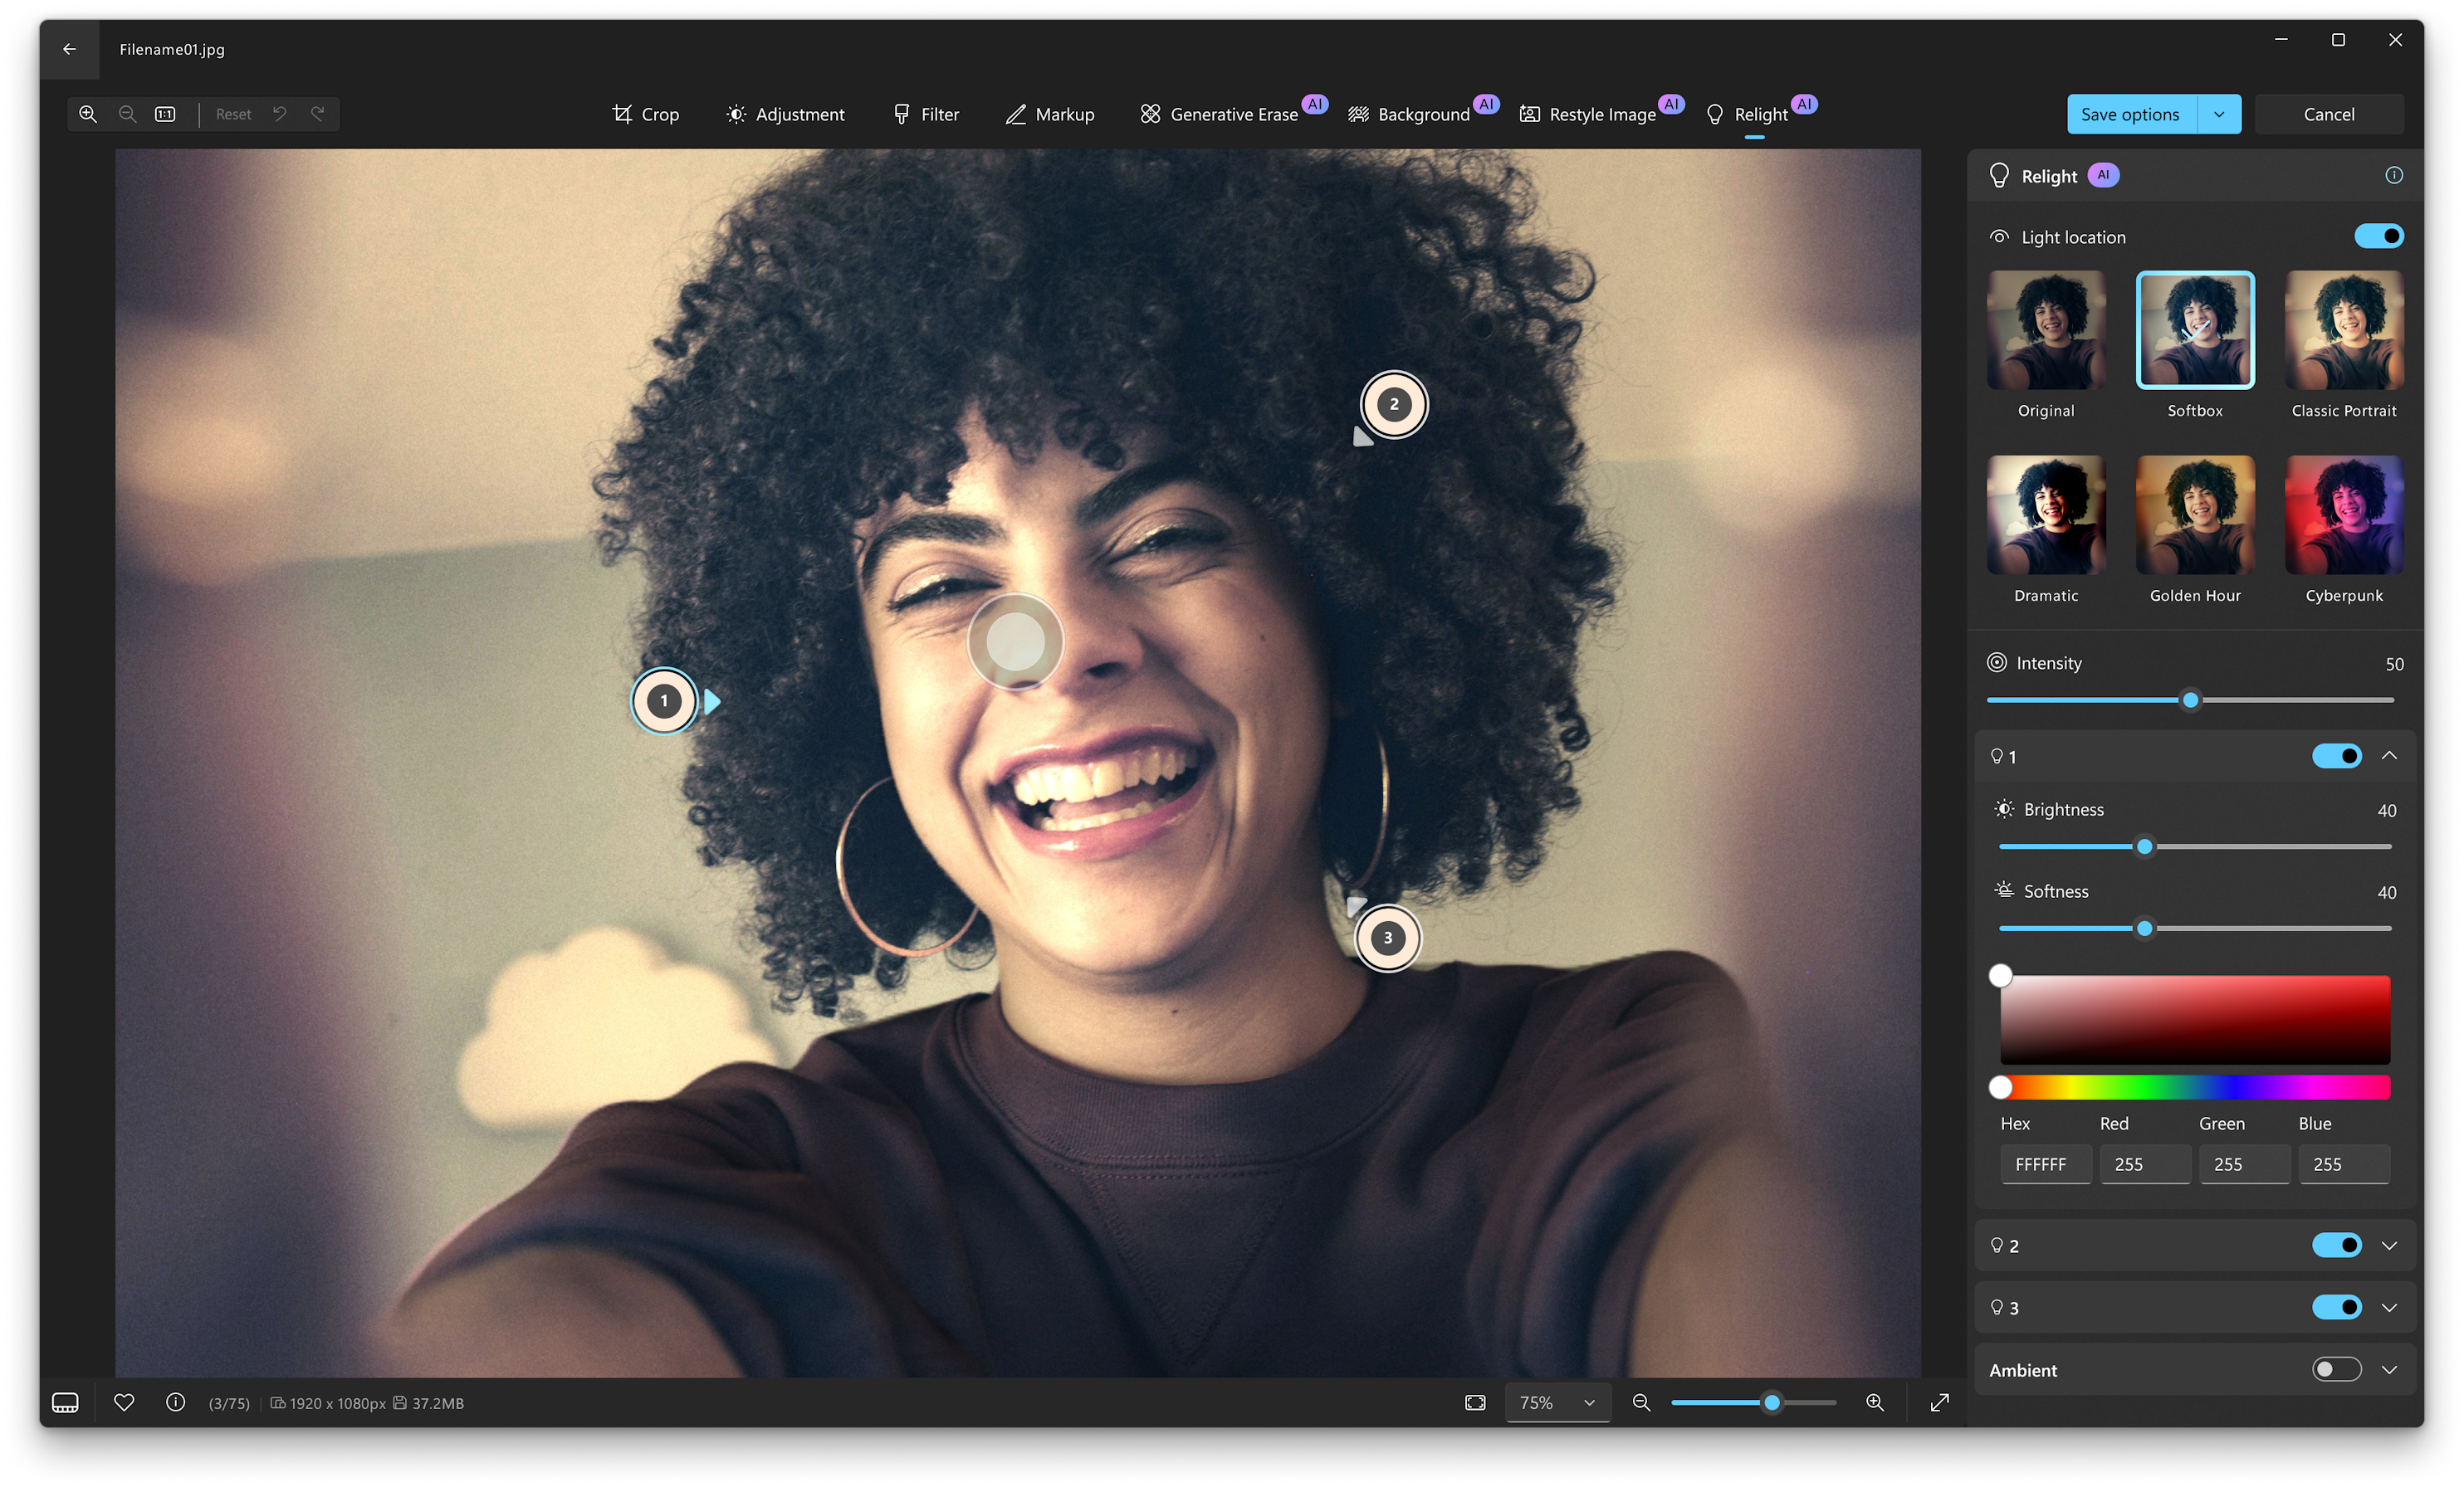The width and height of the screenshot is (2464, 1487).
Task: Mark Filename01.jpg as a favorite
Action: [x=124, y=1403]
